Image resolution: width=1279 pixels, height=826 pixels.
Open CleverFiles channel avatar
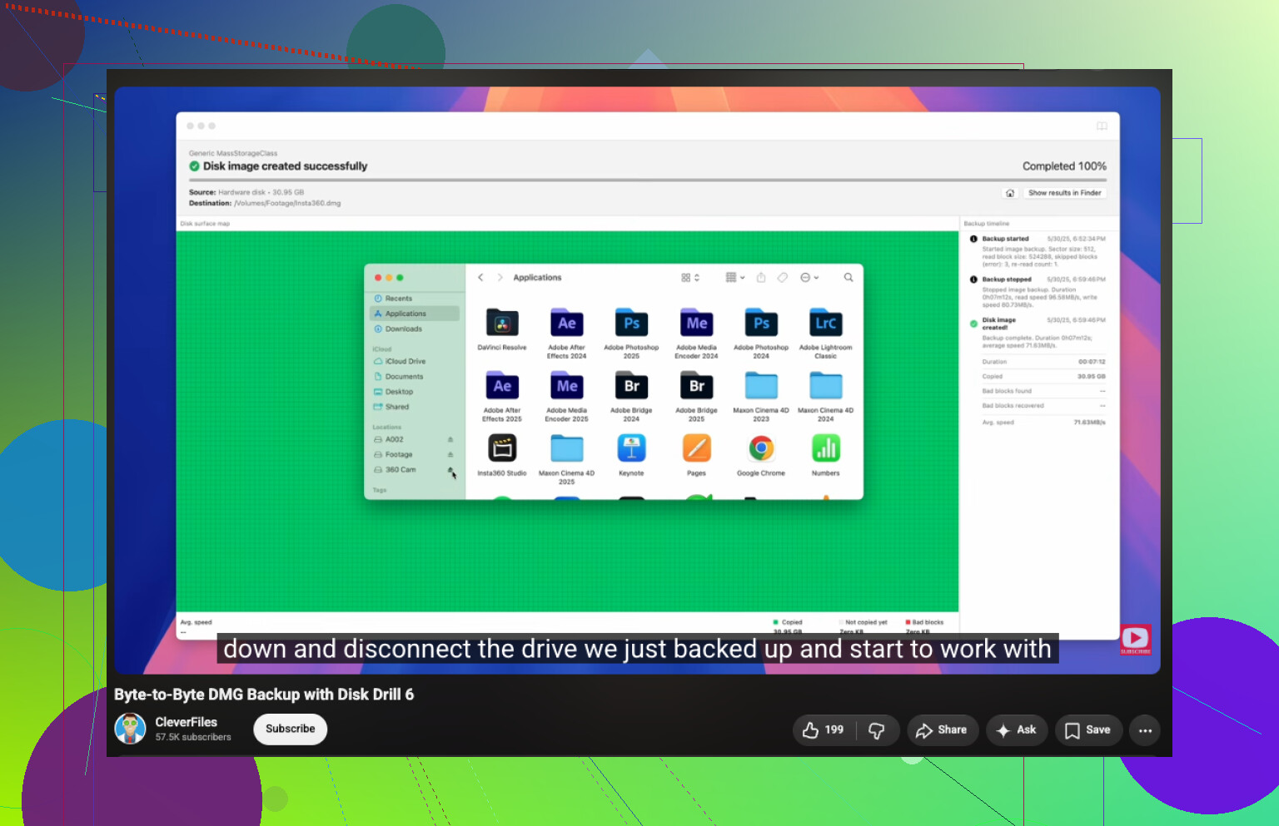(130, 729)
